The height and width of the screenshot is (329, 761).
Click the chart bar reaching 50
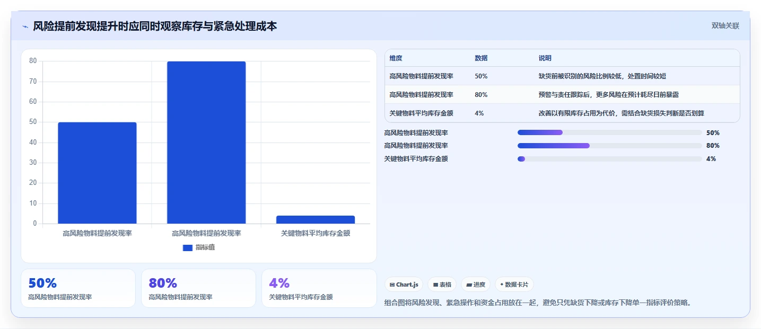(x=97, y=173)
